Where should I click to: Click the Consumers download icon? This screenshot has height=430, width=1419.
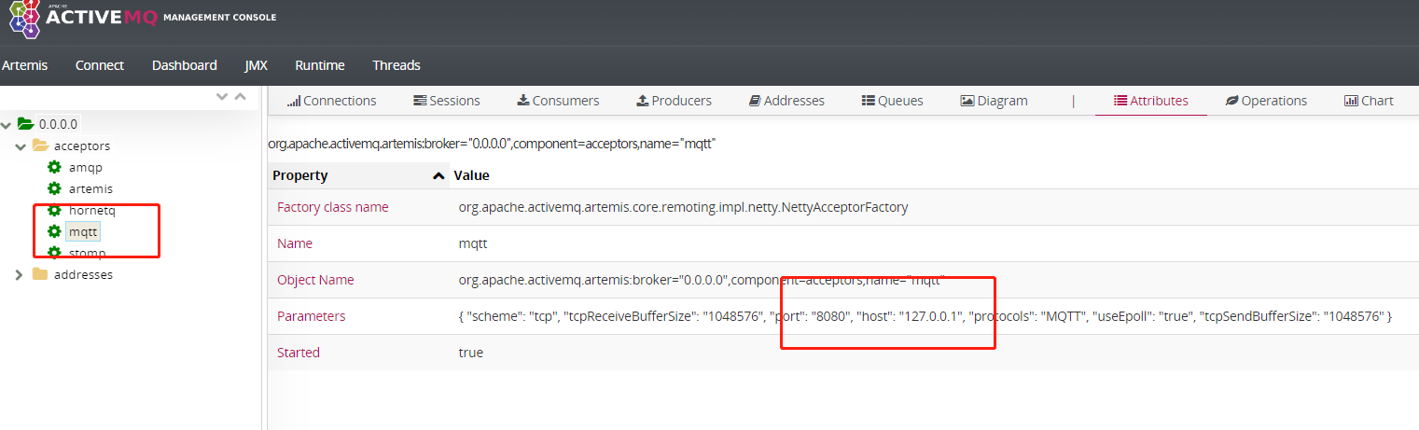click(523, 101)
